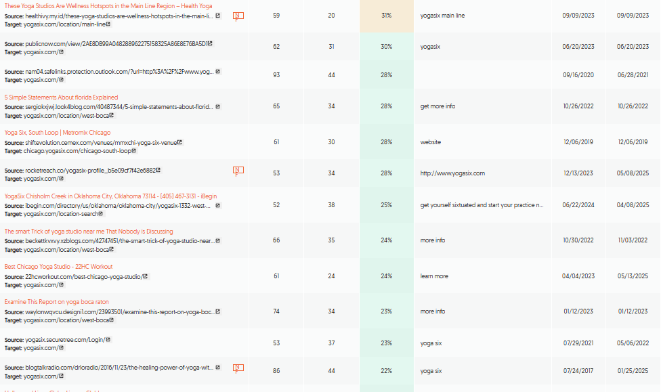Click the 30% cell in publicnow row

pos(387,47)
